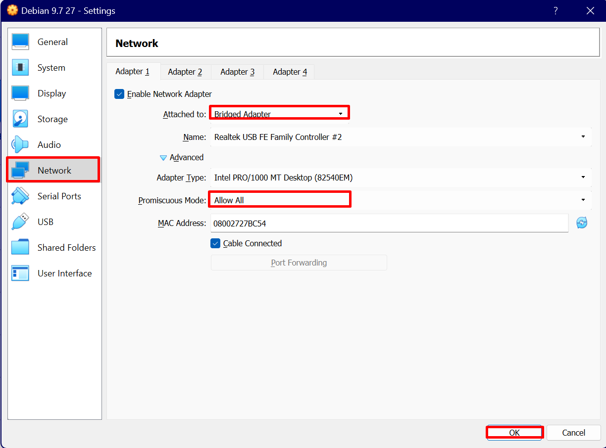Click the Cancel button
Viewport: 606px width, 448px height.
point(574,433)
